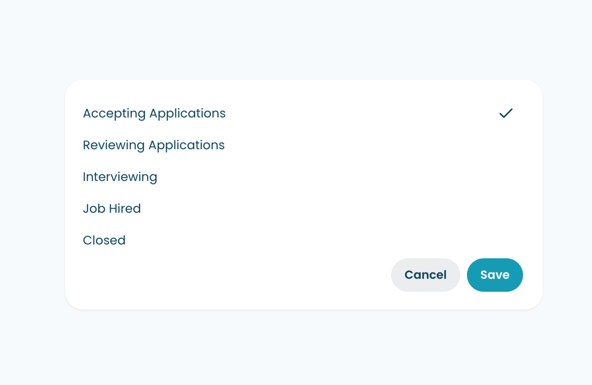Save the selected job status
This screenshot has width=592, height=385.
(495, 275)
